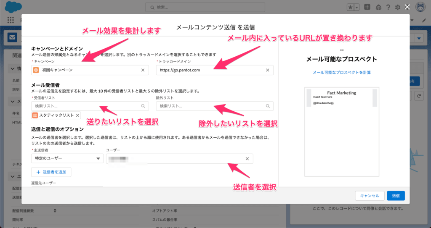The width and height of the screenshot is (431, 228).
Task: Open the 主送信者 特定のユーザー dropdown
Action: 67,159
